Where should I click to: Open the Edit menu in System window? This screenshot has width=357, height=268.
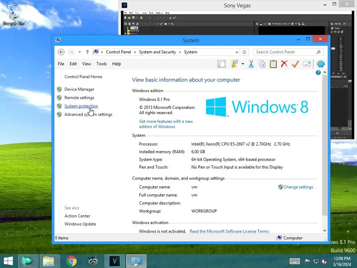[73, 64]
